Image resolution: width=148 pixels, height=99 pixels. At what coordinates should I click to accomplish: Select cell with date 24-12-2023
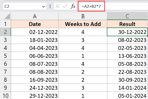pyautogui.click(x=35, y=88)
